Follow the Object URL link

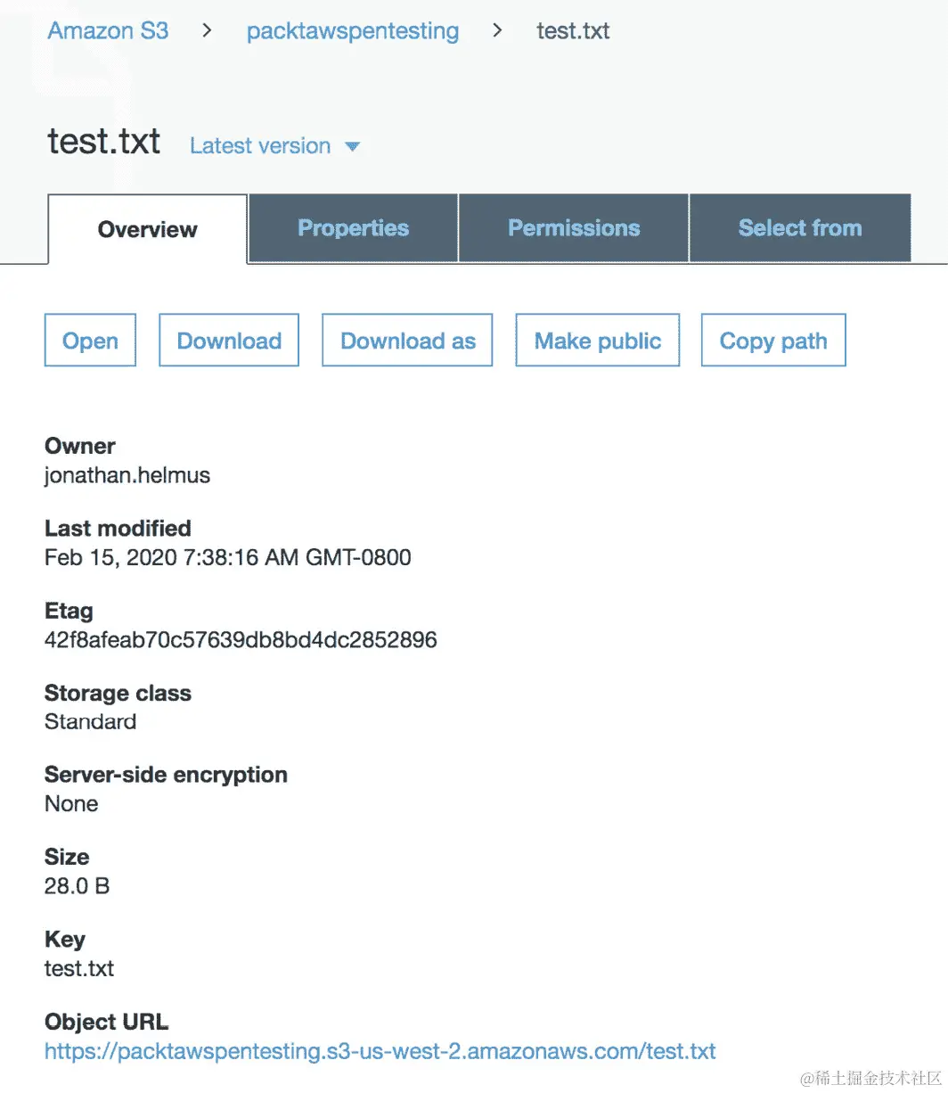click(380, 1051)
